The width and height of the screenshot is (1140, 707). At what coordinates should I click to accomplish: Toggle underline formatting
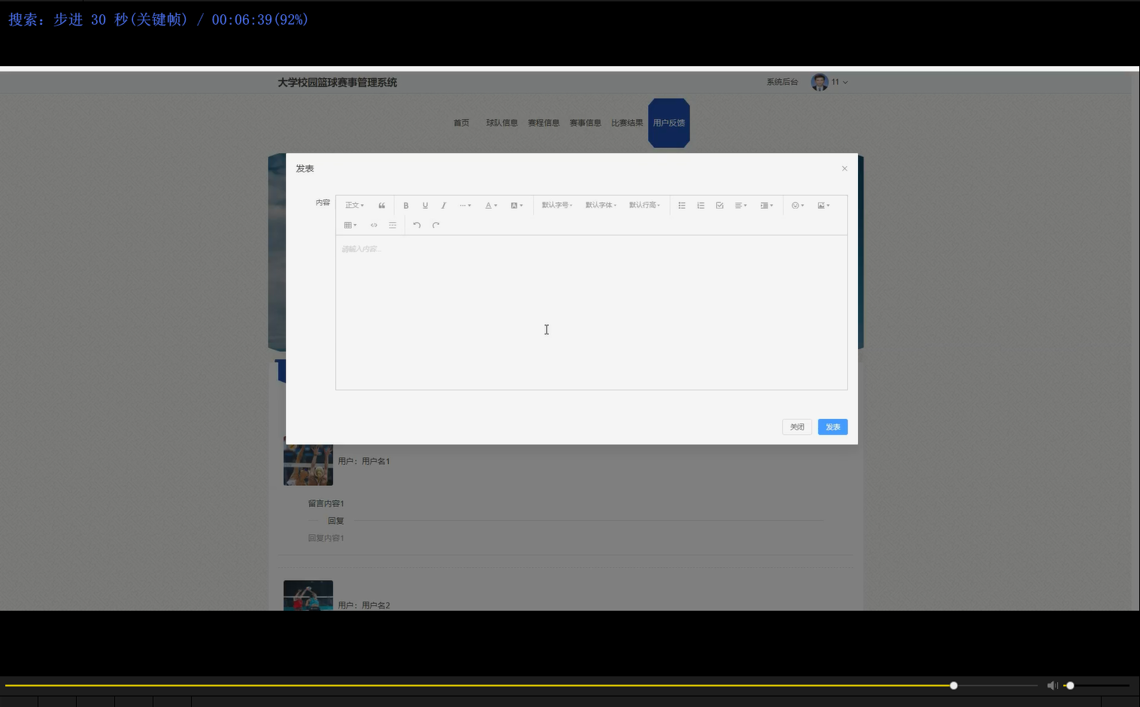point(425,205)
